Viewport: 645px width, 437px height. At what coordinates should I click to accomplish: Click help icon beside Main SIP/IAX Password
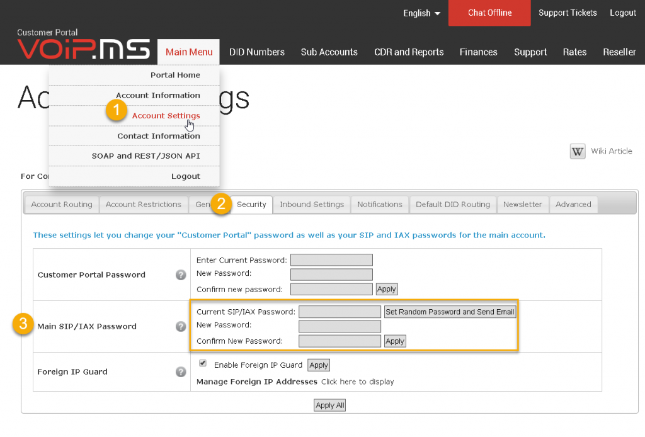point(181,326)
